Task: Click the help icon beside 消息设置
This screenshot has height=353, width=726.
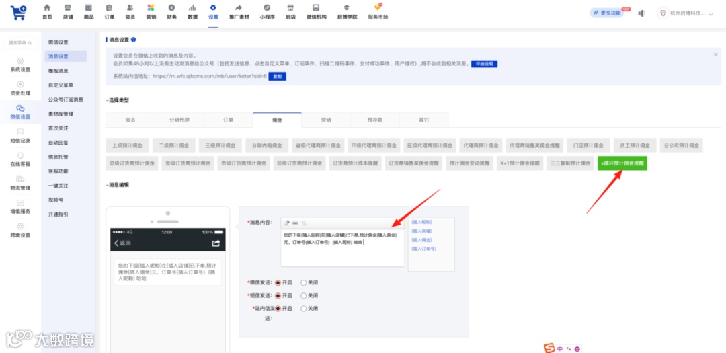Action: point(134,40)
